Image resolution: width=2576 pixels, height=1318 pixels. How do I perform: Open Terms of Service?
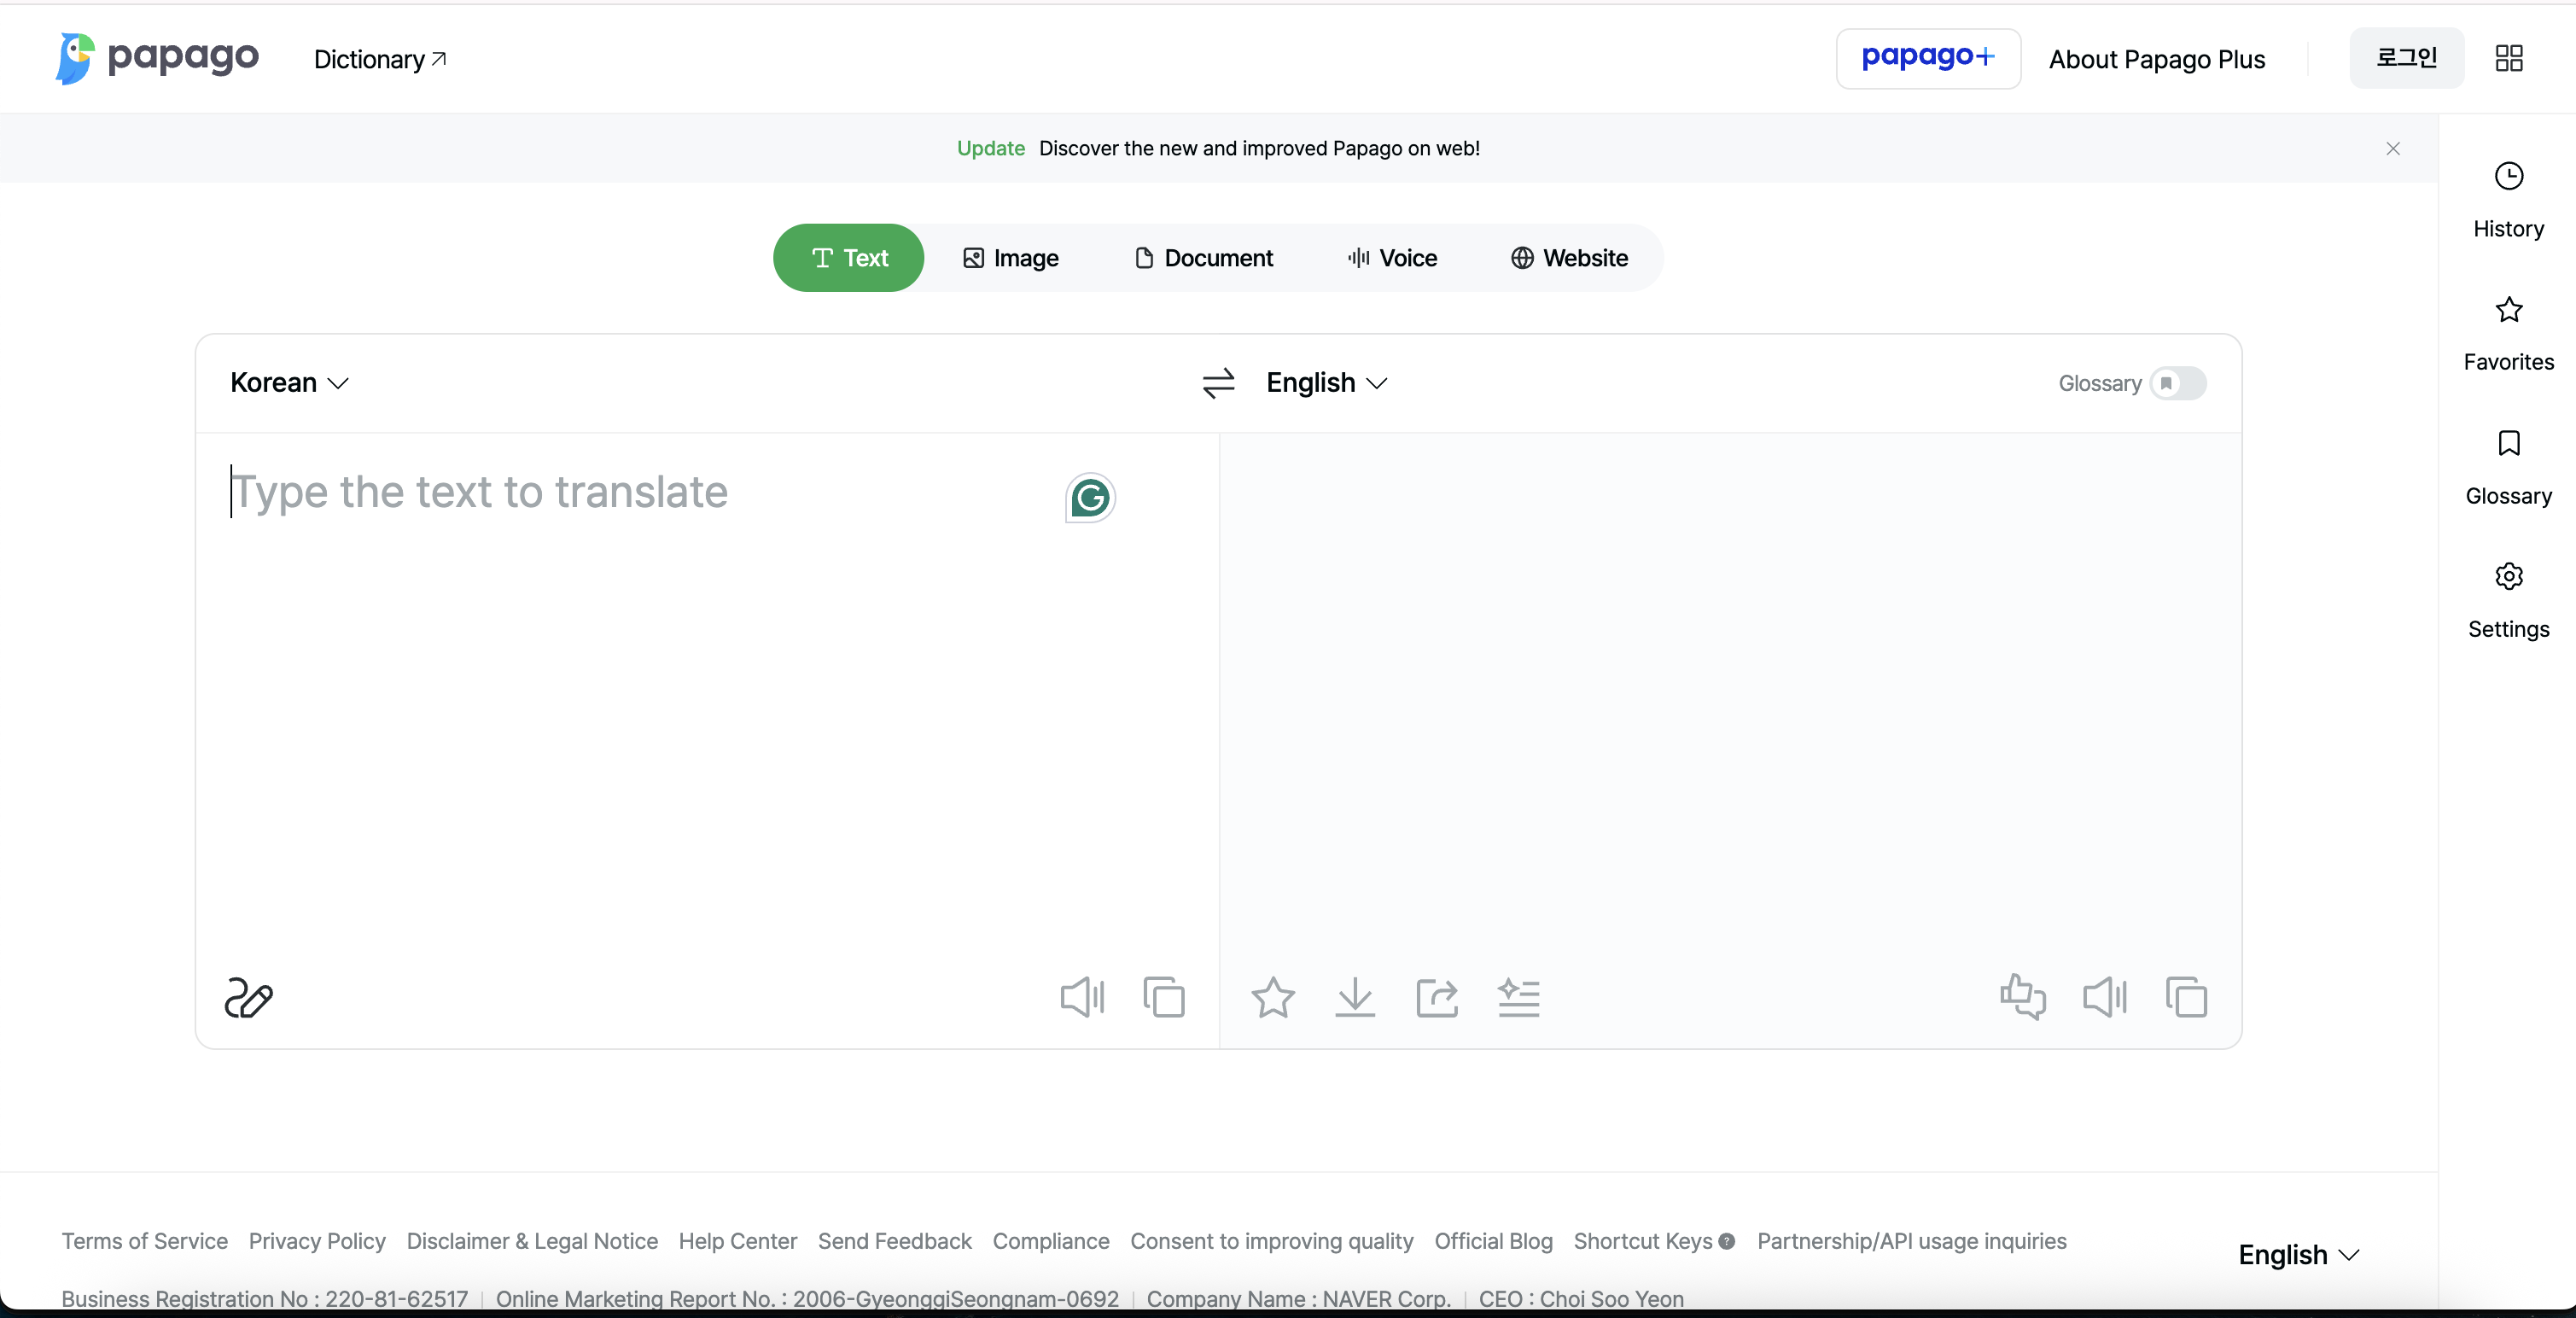[x=145, y=1241]
